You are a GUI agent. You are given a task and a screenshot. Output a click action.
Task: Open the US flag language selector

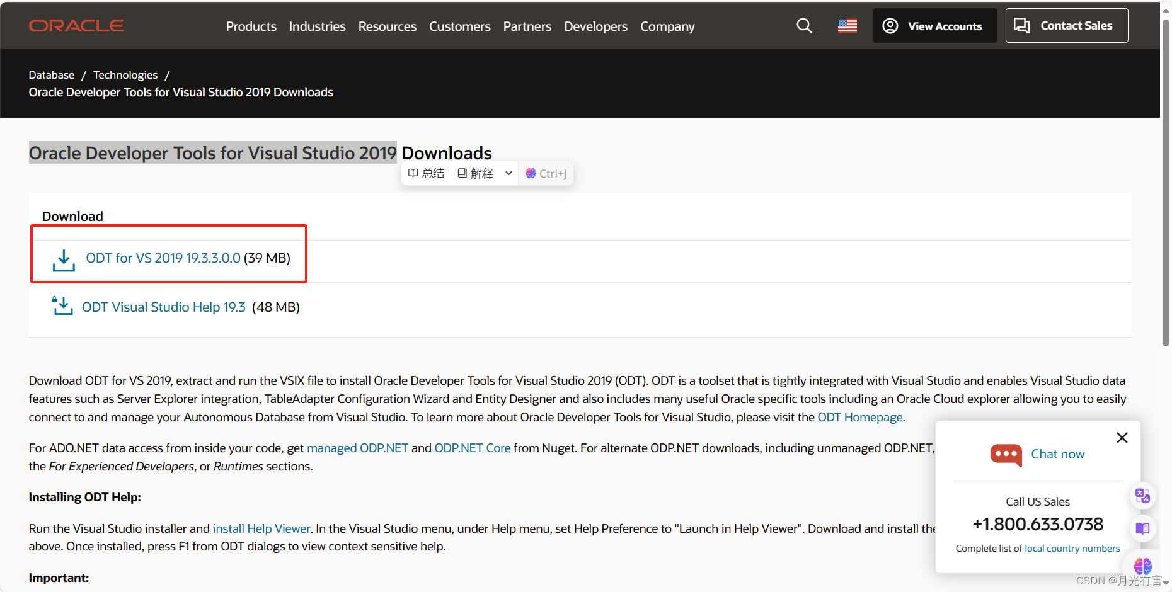(846, 25)
